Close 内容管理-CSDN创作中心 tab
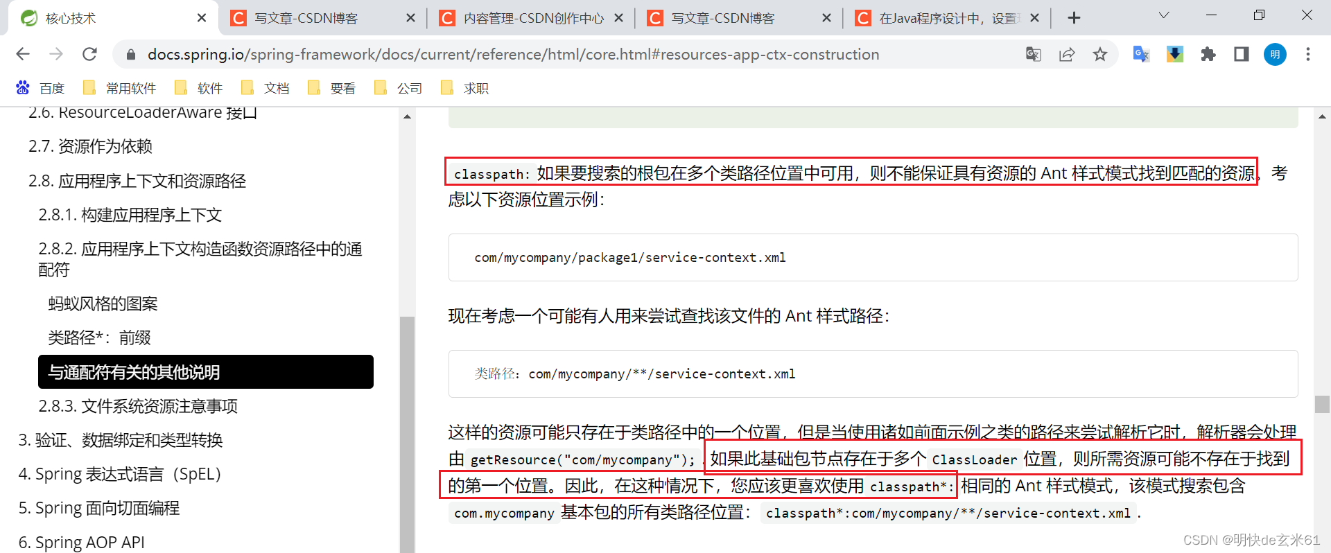 (619, 18)
